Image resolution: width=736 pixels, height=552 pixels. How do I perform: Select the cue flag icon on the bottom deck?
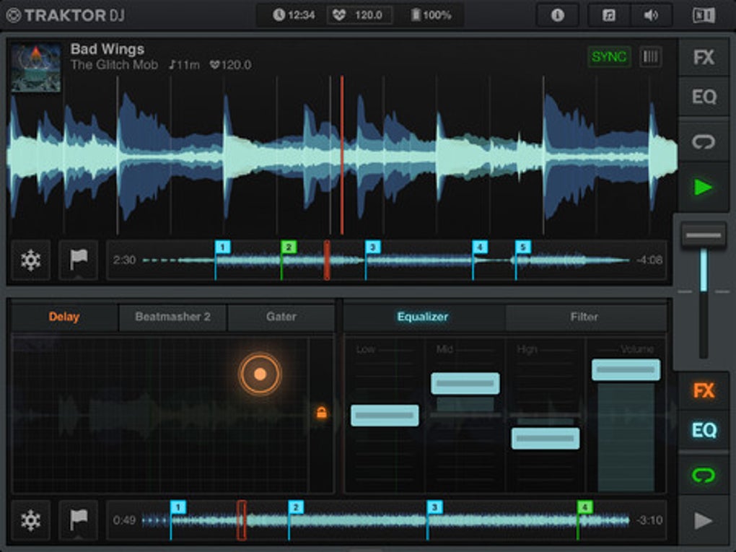77,519
